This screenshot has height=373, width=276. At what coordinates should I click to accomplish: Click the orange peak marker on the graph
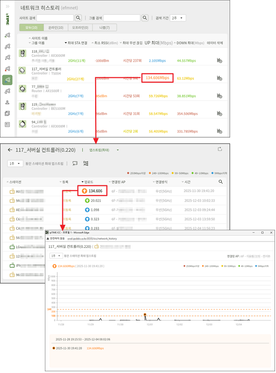145,314
